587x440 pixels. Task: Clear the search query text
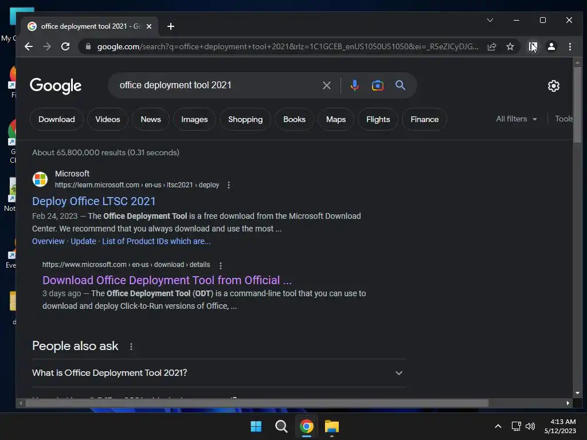coord(326,85)
